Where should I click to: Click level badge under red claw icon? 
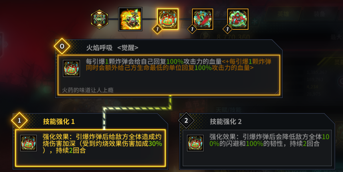click(x=192, y=29)
